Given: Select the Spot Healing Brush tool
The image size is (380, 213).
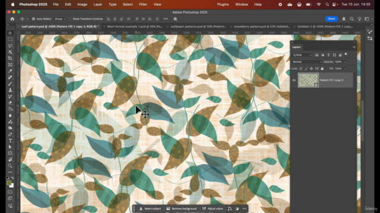Looking at the screenshot, I should tap(10, 78).
